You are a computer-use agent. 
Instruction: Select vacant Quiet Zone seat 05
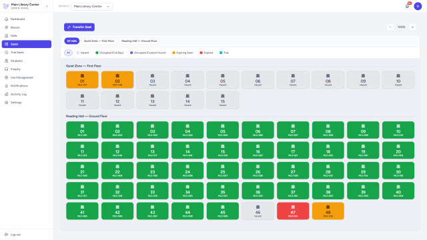tap(223, 80)
